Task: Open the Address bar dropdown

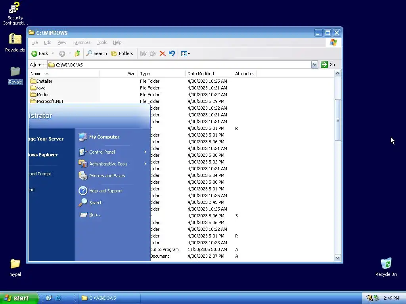Action: tap(314, 65)
